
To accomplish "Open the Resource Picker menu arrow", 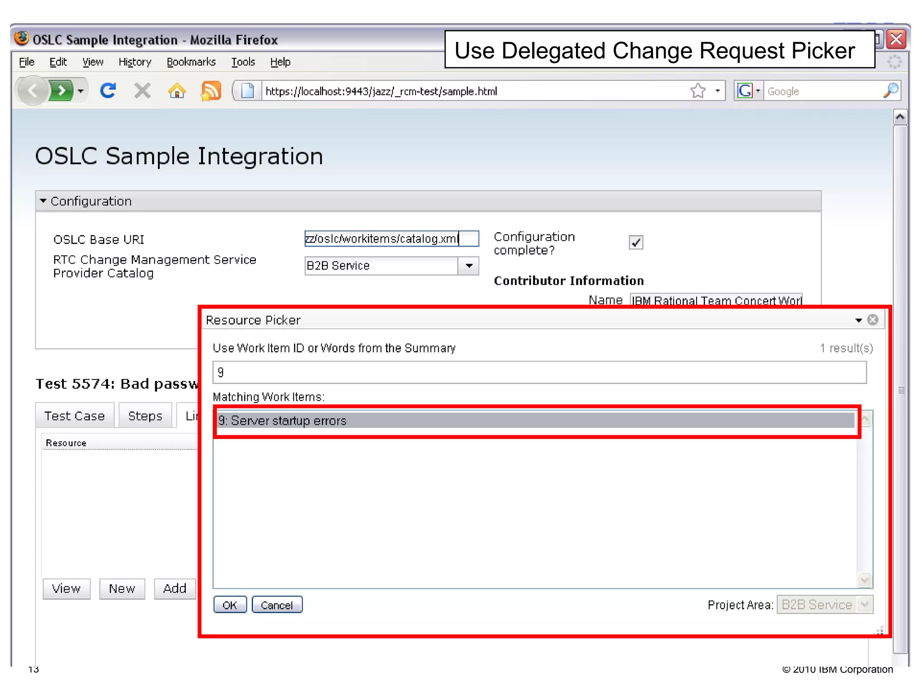I will [x=858, y=320].
